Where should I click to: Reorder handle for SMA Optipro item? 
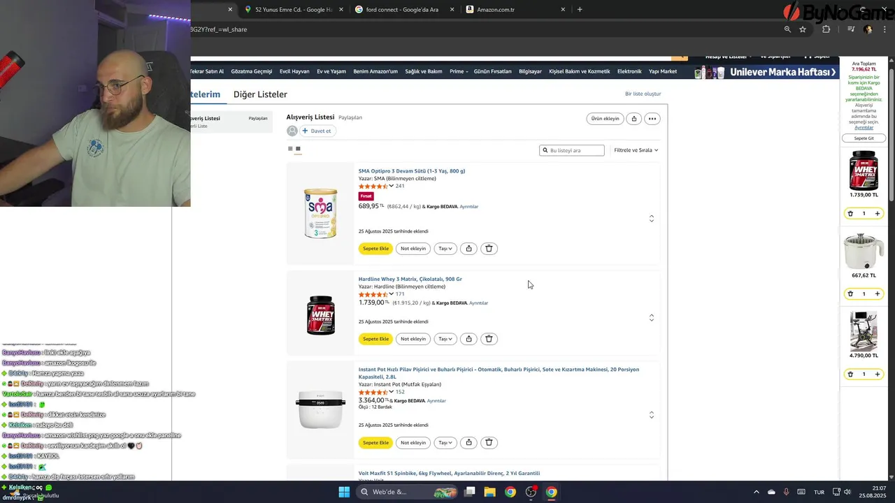click(x=652, y=219)
